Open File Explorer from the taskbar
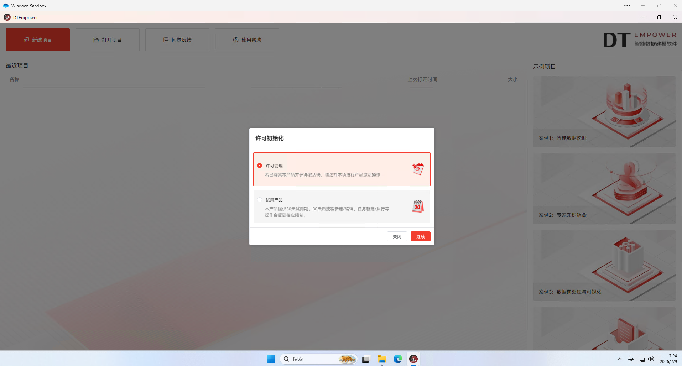This screenshot has width=682, height=366. click(382, 359)
